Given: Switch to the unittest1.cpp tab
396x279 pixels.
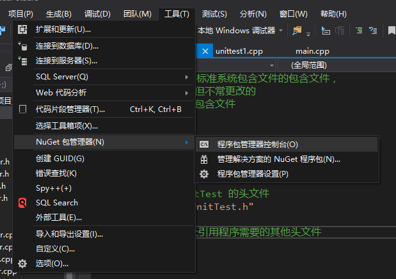Looking at the screenshot, I should (239, 51).
